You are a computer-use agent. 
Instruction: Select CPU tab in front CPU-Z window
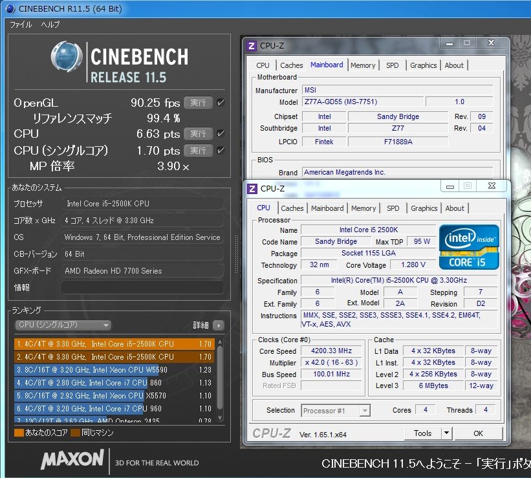point(263,208)
